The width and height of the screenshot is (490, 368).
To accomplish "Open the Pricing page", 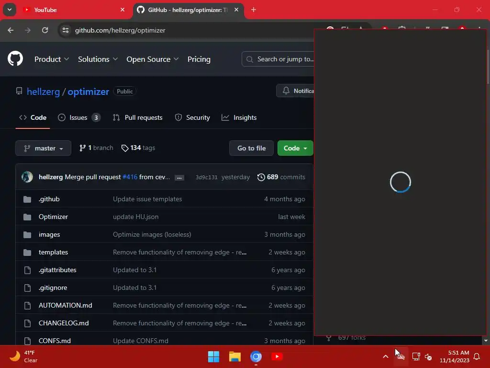I will [199, 59].
